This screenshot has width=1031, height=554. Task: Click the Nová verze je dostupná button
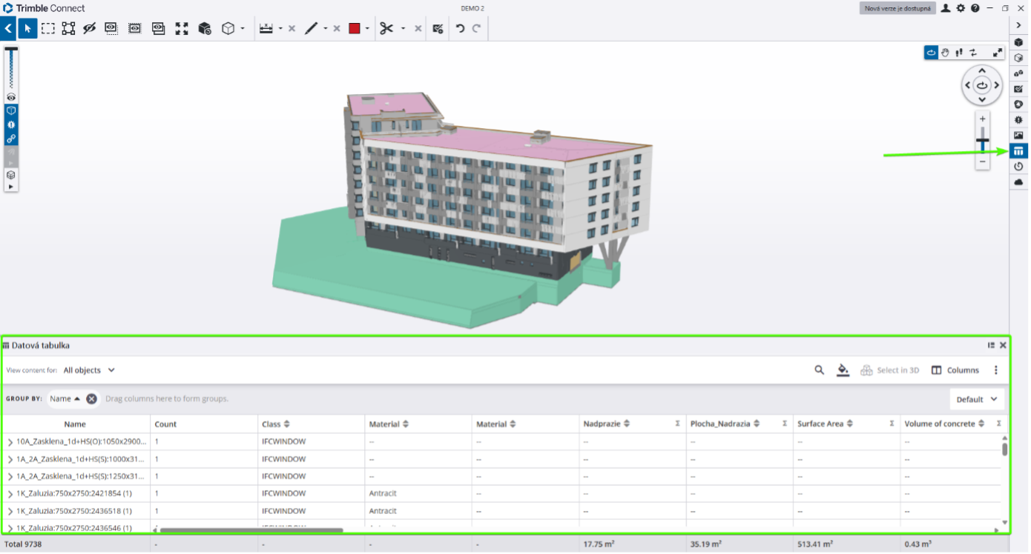coord(897,8)
